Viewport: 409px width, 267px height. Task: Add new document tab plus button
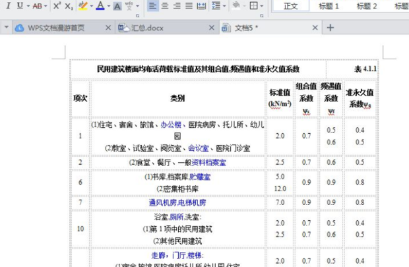click(330, 28)
